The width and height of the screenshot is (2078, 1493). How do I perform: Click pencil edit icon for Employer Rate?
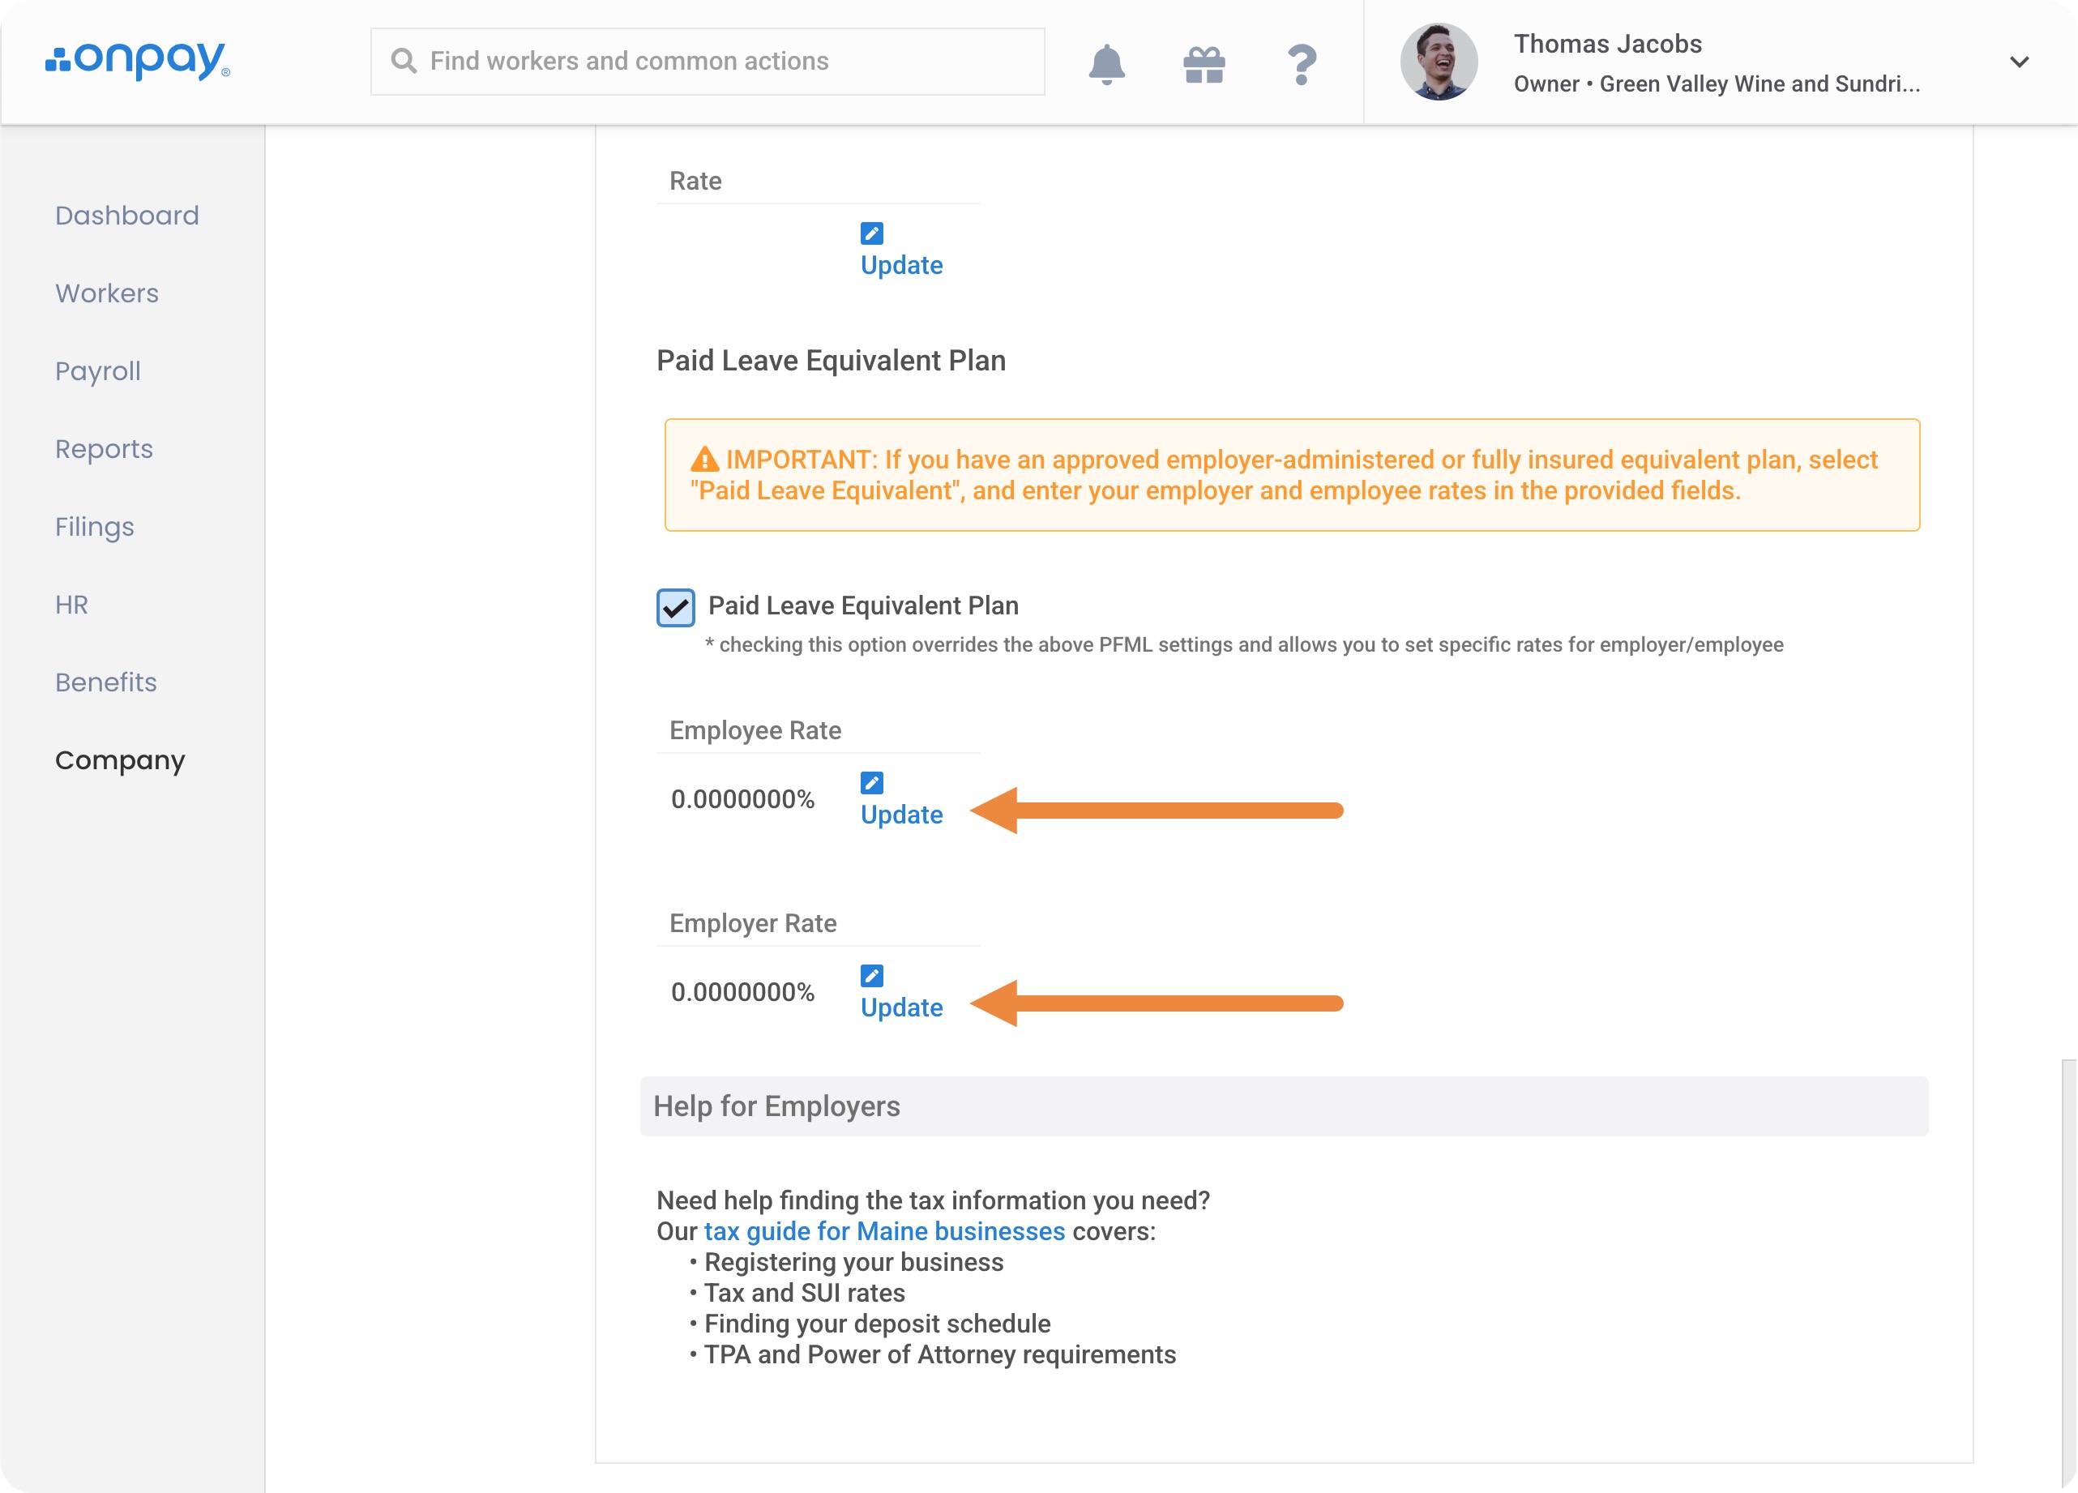[x=871, y=975]
